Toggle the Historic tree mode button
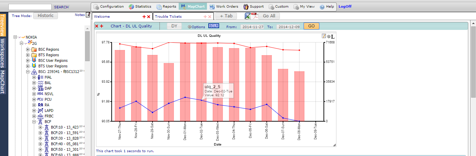This screenshot has height=156, width=476. point(46,16)
